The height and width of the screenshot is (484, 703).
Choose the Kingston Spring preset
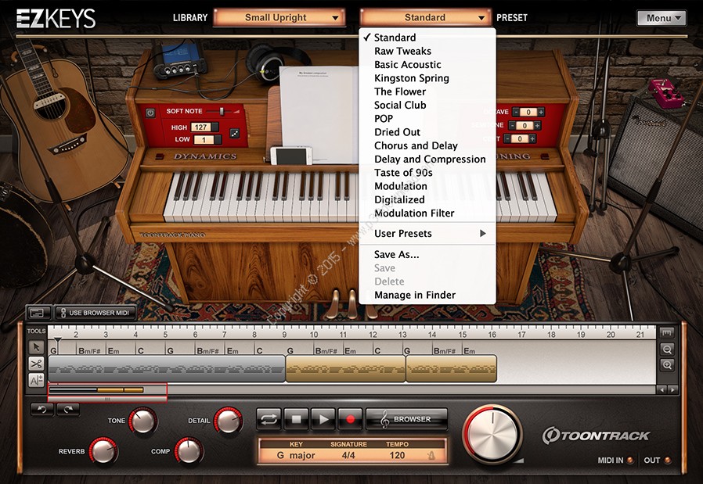[411, 78]
